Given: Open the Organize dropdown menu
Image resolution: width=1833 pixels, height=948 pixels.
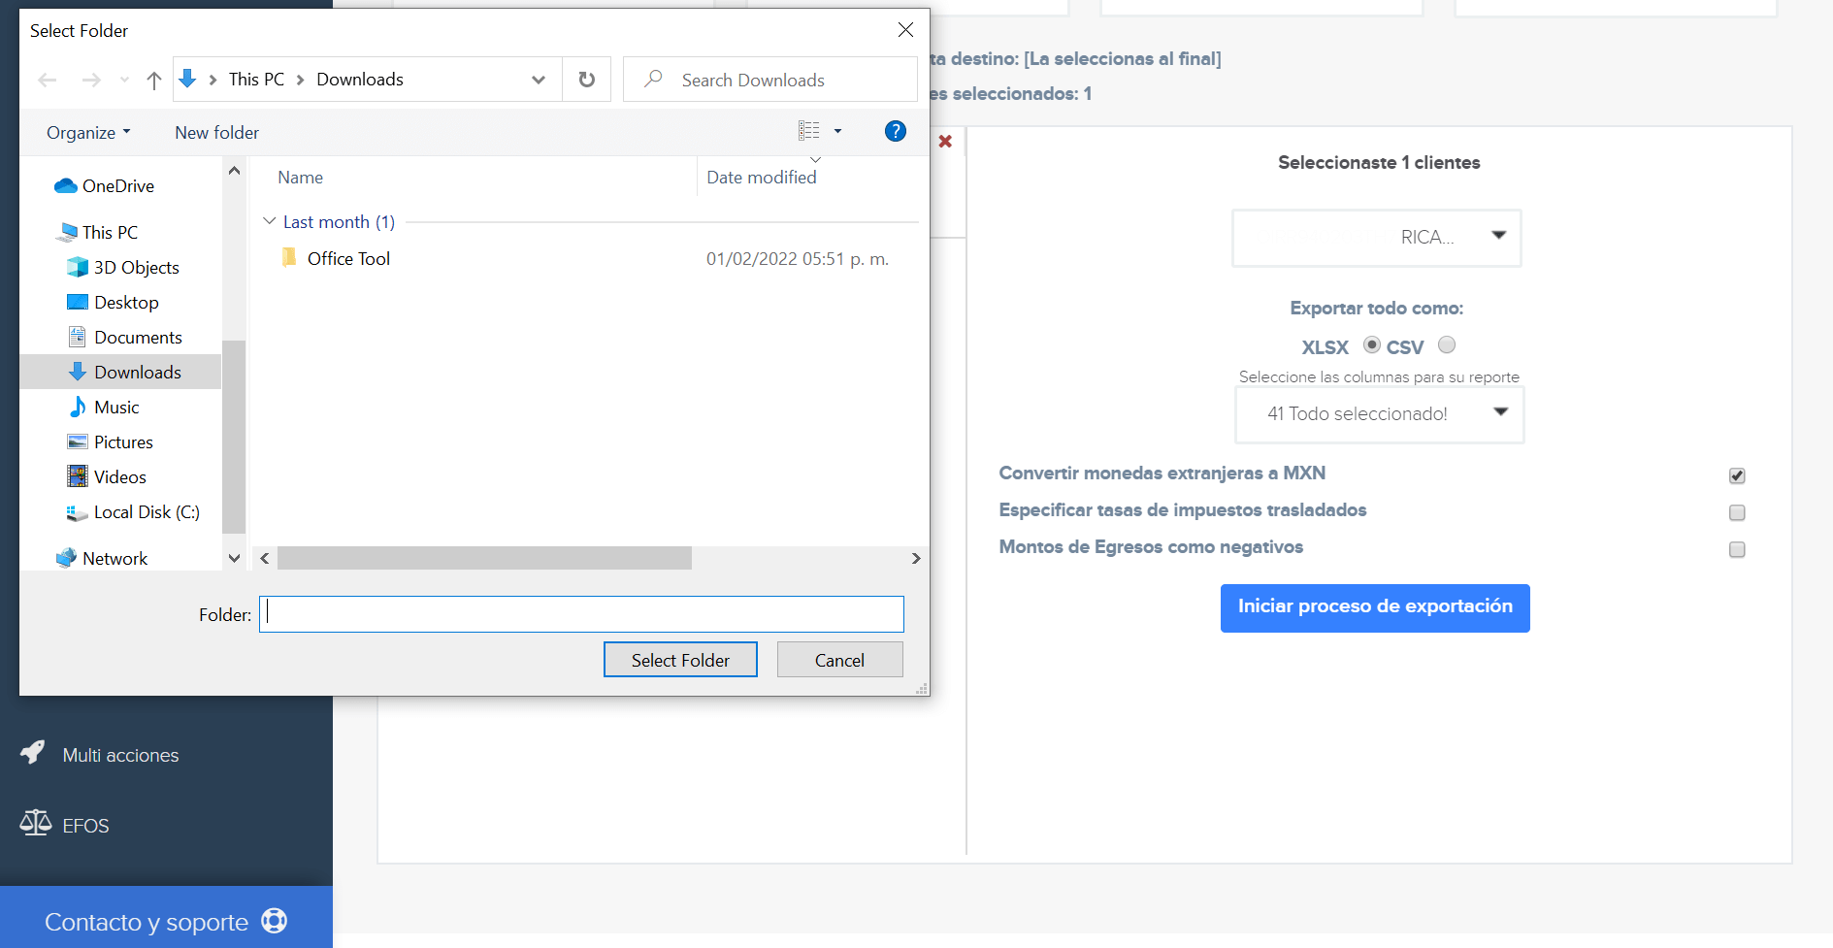Looking at the screenshot, I should tap(86, 132).
